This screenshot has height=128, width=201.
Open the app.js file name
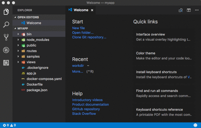(31, 73)
